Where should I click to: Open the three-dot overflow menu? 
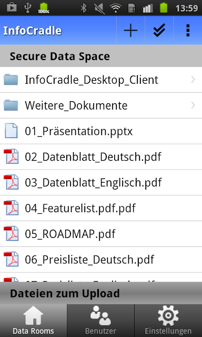pyautogui.click(x=188, y=31)
